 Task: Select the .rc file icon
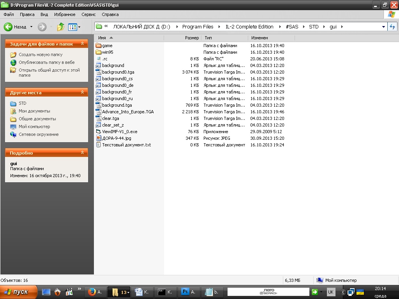[99, 59]
